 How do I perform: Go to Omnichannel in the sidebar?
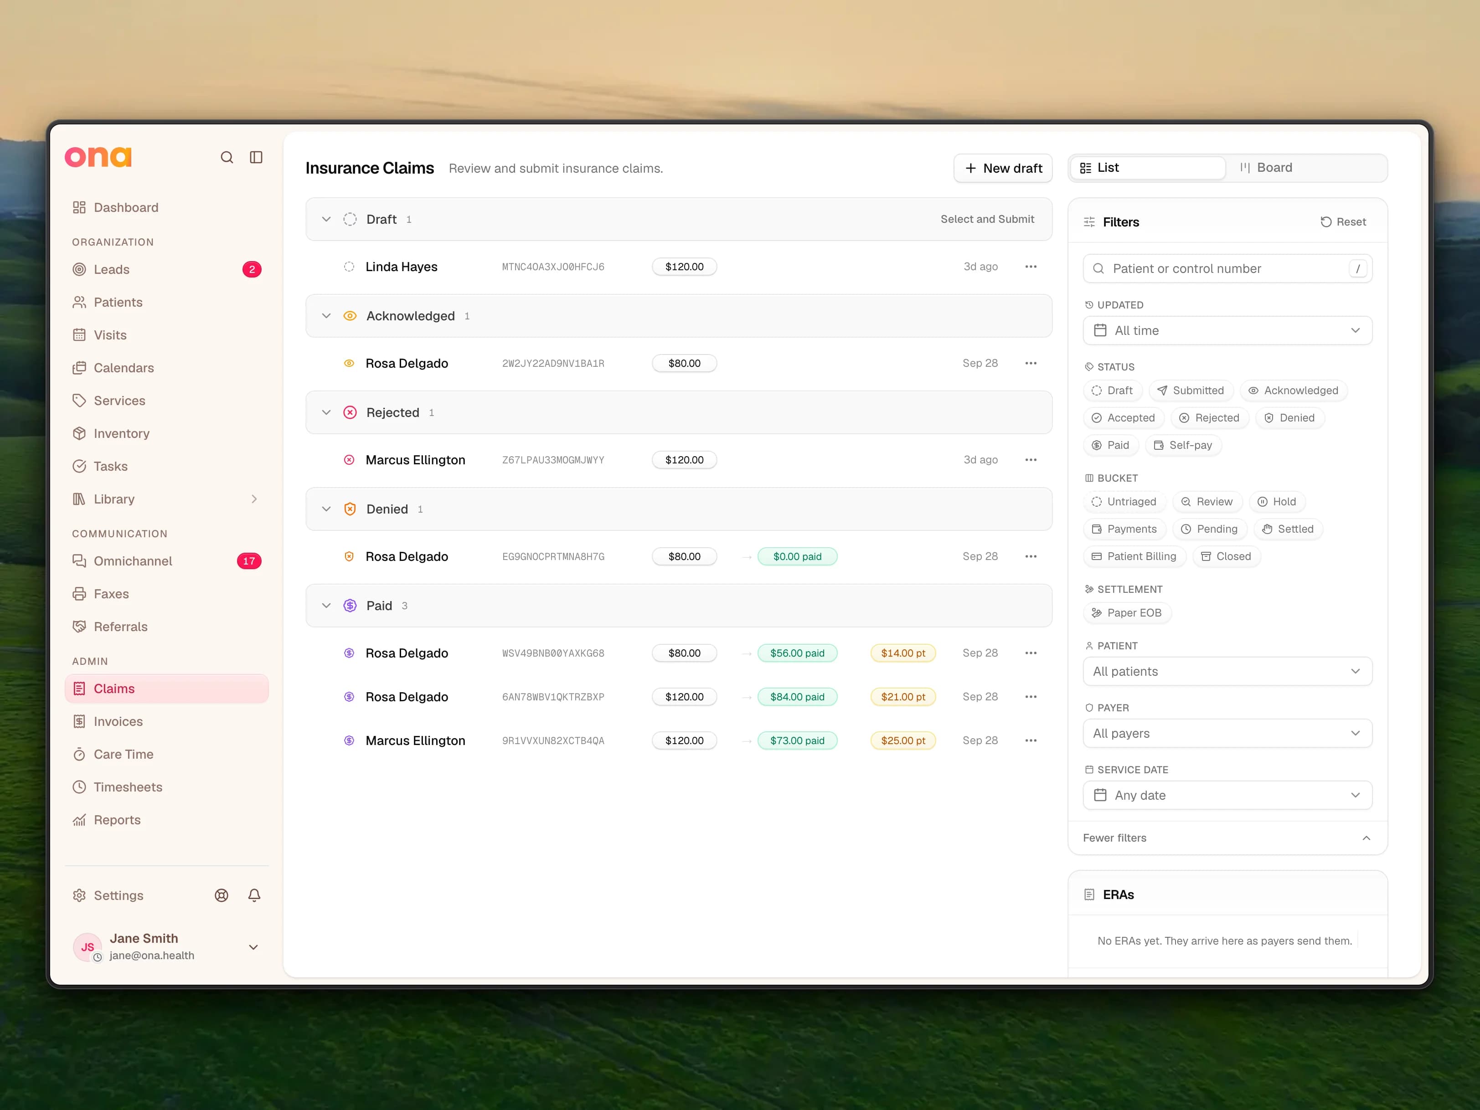(x=167, y=561)
